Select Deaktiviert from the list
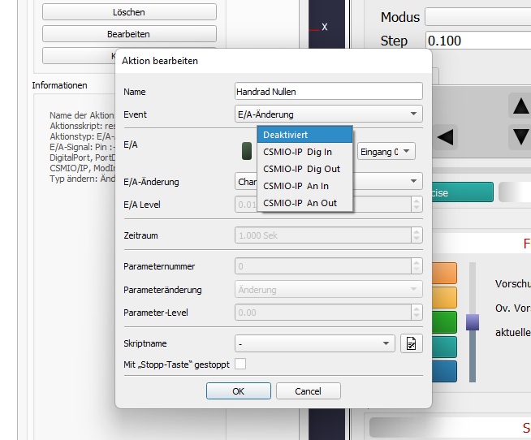The height and width of the screenshot is (440, 531). pyautogui.click(x=304, y=135)
